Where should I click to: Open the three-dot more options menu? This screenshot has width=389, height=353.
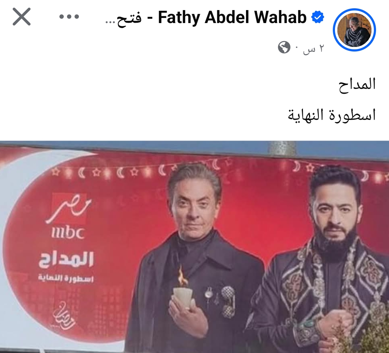(x=69, y=17)
